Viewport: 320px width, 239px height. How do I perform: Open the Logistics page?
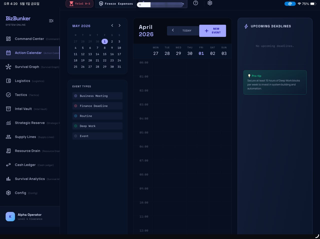[x=30, y=81]
